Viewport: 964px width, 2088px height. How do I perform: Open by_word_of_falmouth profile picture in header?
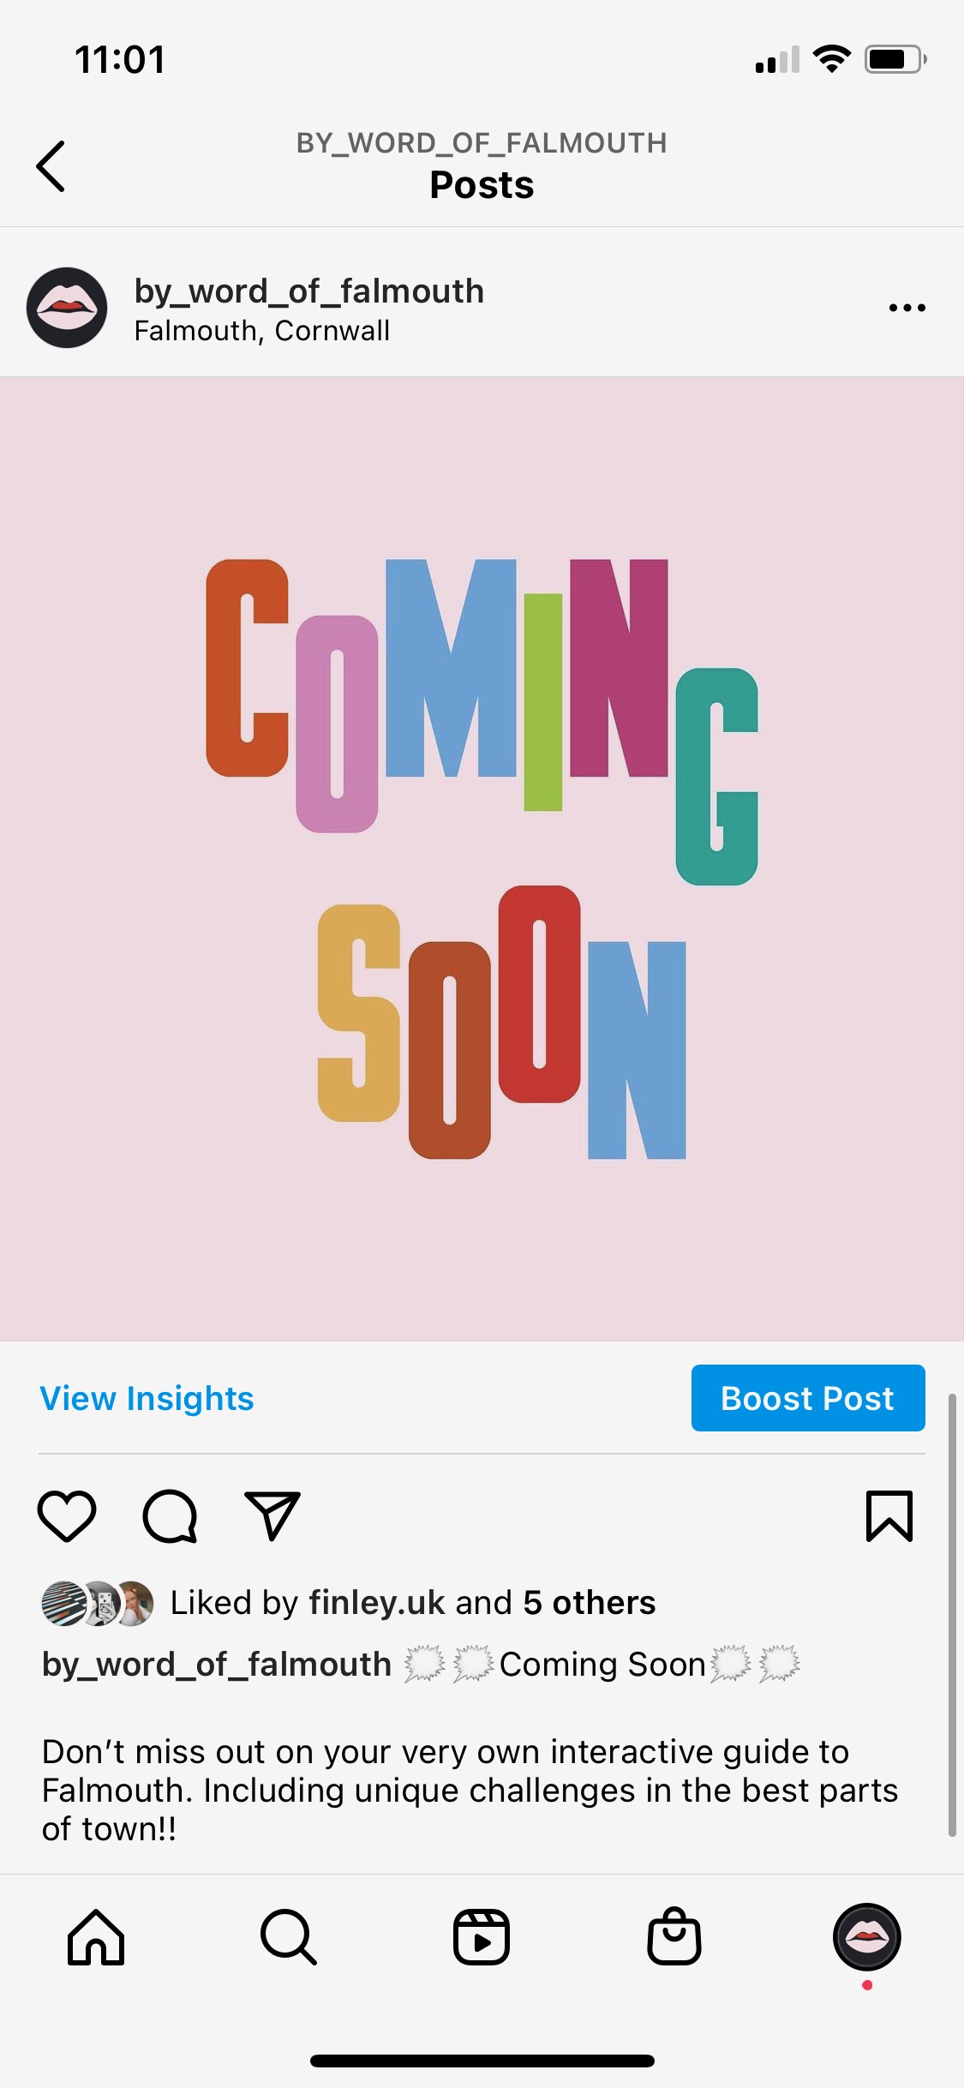click(x=67, y=308)
